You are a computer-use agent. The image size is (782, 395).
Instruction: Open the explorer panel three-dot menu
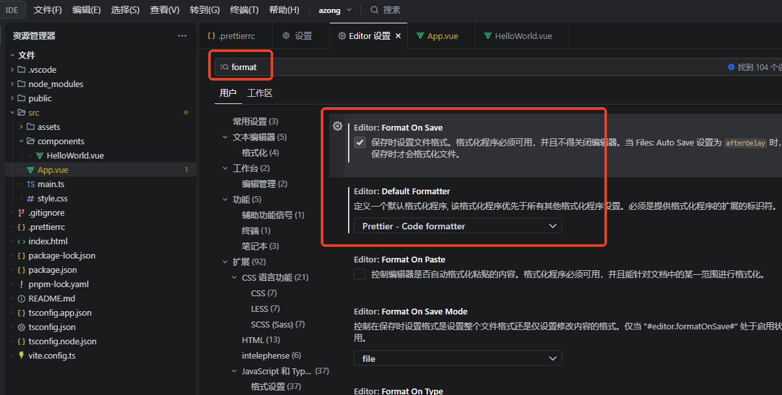(182, 36)
